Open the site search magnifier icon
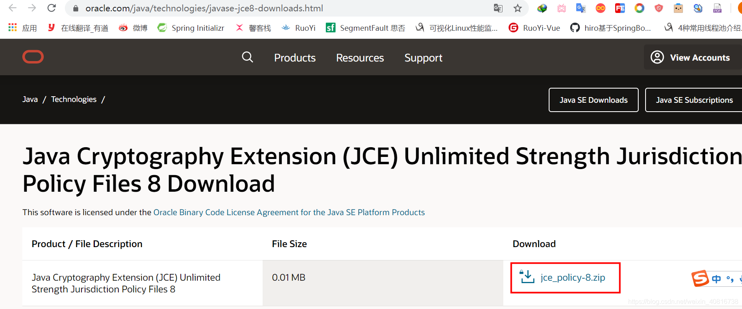Viewport: 742px width, 309px height. click(247, 57)
